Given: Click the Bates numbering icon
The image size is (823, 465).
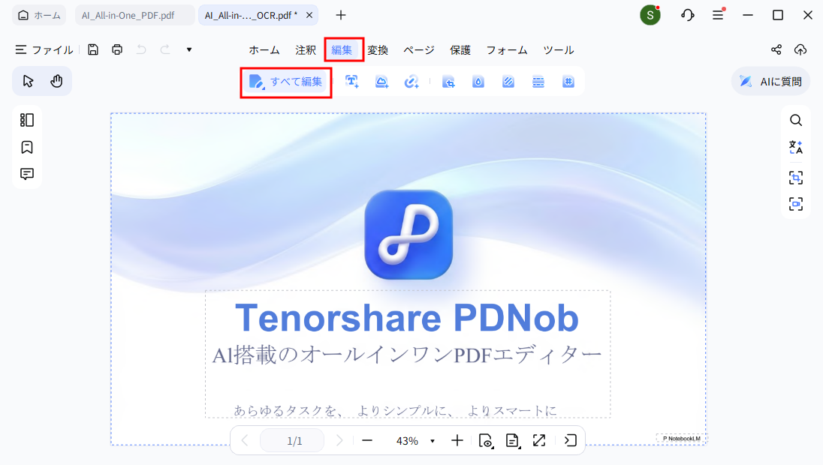Looking at the screenshot, I should [568, 82].
